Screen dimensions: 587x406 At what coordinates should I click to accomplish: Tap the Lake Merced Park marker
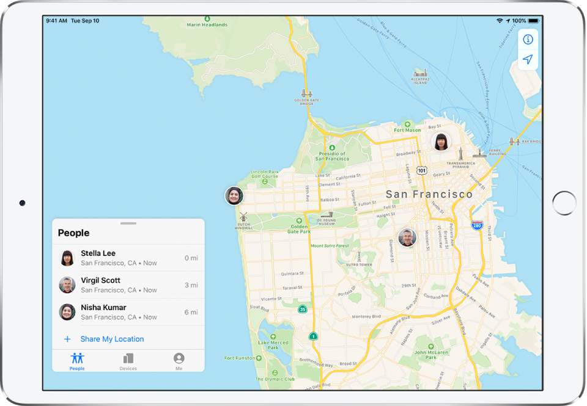273,336
